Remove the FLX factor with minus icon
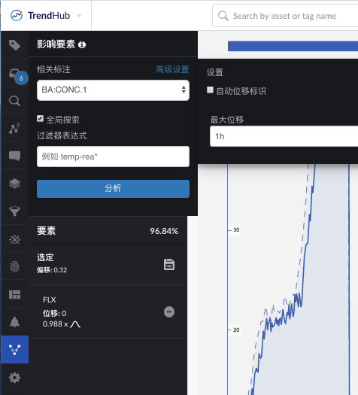The image size is (358, 395). tap(169, 312)
